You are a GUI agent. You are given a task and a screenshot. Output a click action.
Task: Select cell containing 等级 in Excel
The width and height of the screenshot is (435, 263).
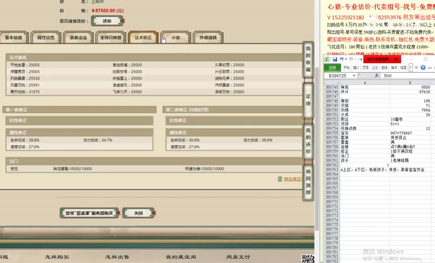coord(365,101)
